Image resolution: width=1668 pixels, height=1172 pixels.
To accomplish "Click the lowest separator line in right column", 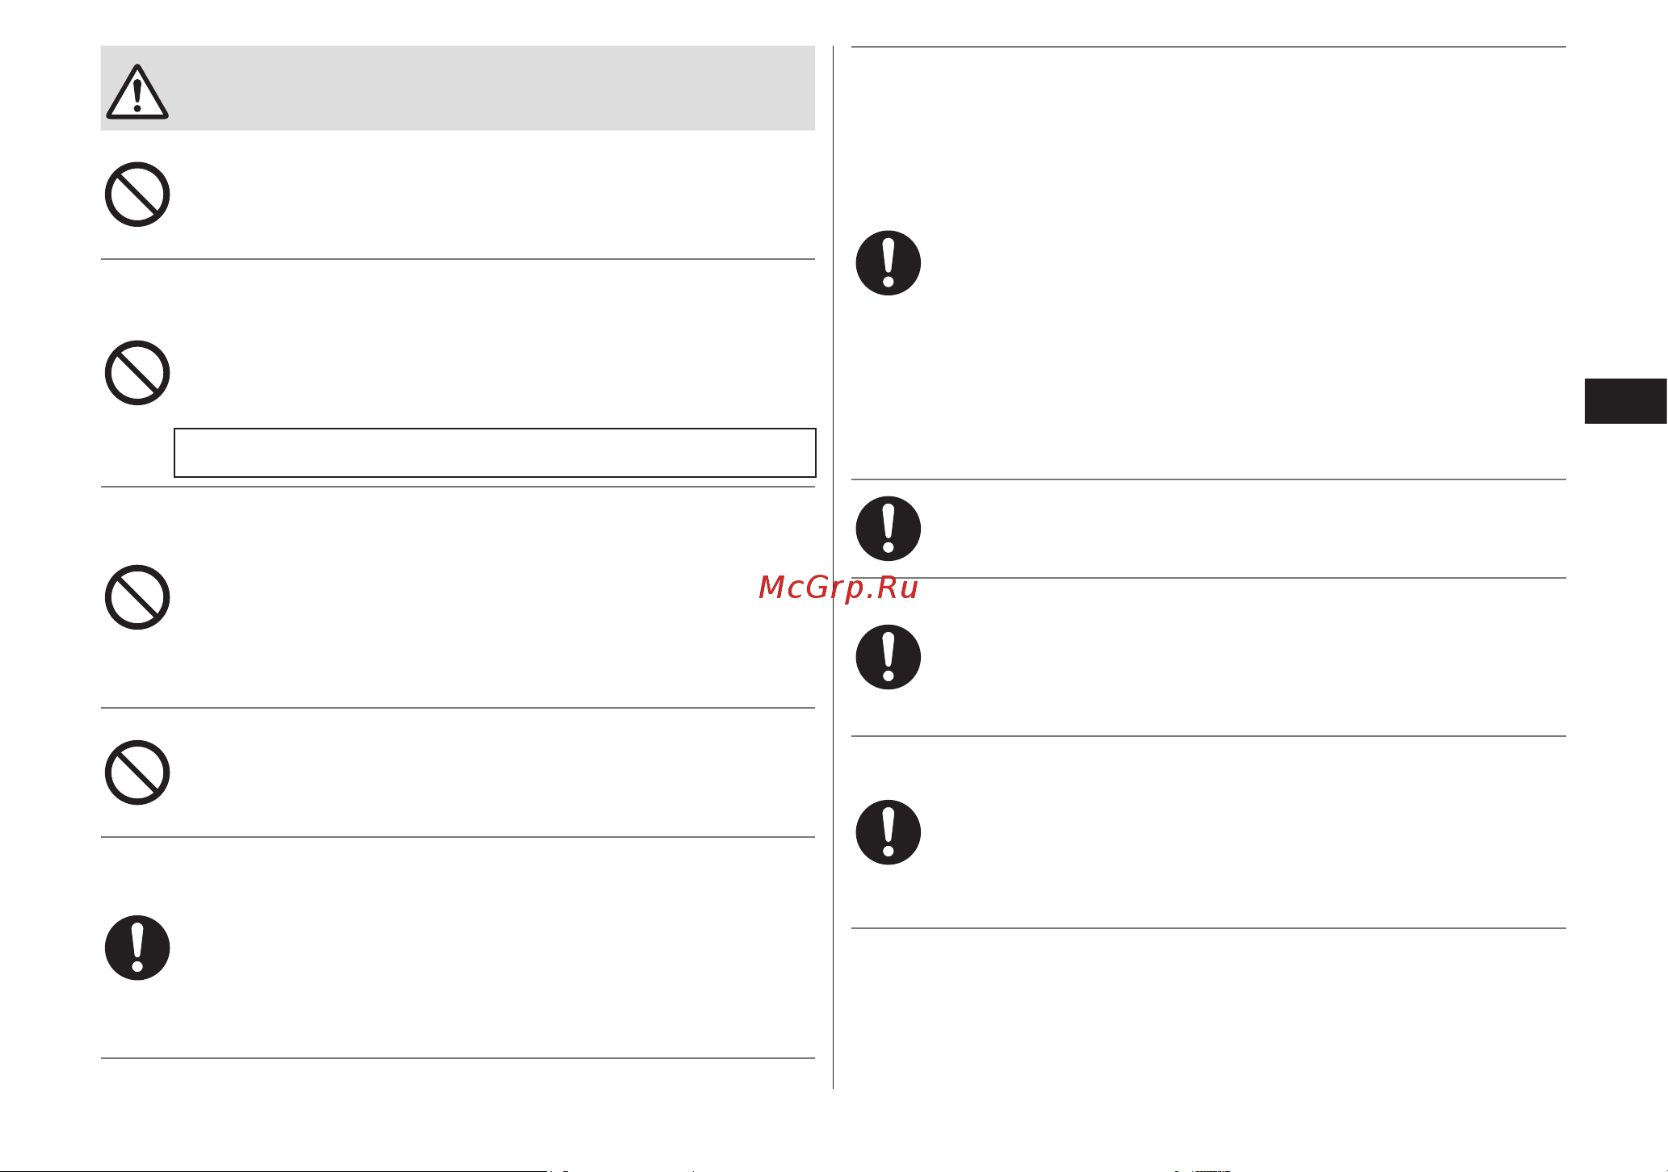I will coord(1209,928).
